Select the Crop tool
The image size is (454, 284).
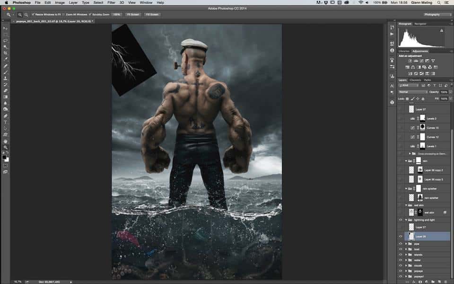tap(6, 53)
